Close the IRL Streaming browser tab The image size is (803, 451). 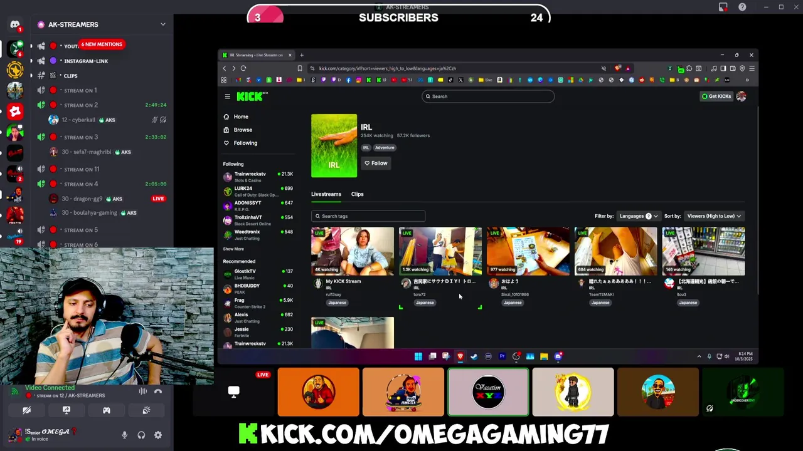[290, 55]
